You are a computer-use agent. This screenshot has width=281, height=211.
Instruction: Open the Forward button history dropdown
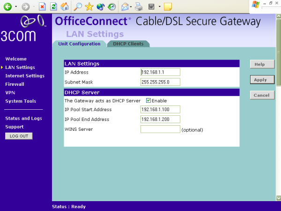pyautogui.click(x=34, y=7)
